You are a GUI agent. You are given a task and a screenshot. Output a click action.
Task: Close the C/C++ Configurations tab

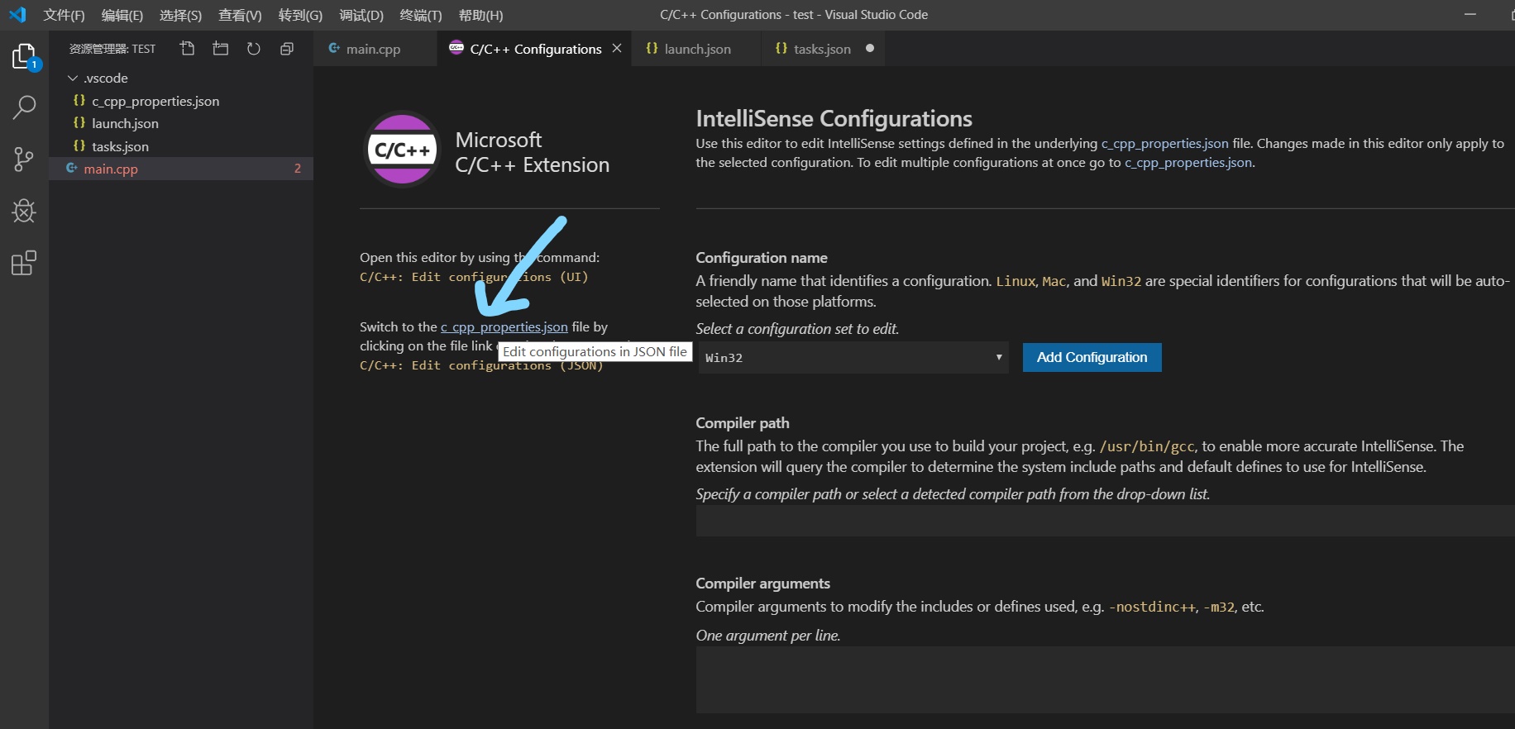(617, 49)
